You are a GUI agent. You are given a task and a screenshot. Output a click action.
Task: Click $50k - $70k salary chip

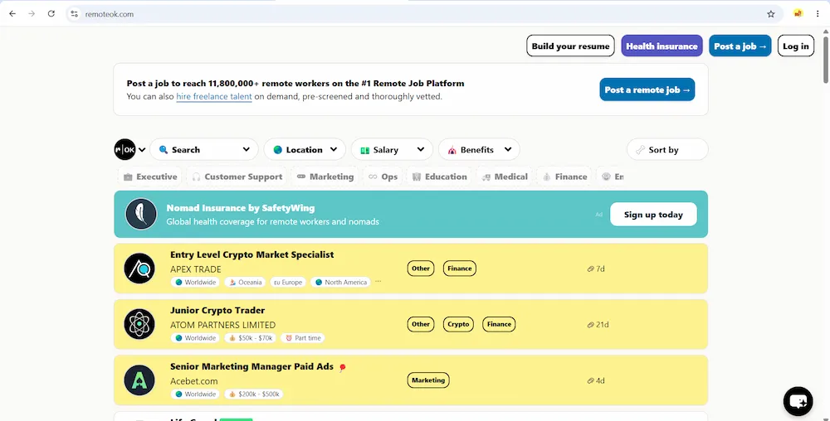click(x=251, y=338)
